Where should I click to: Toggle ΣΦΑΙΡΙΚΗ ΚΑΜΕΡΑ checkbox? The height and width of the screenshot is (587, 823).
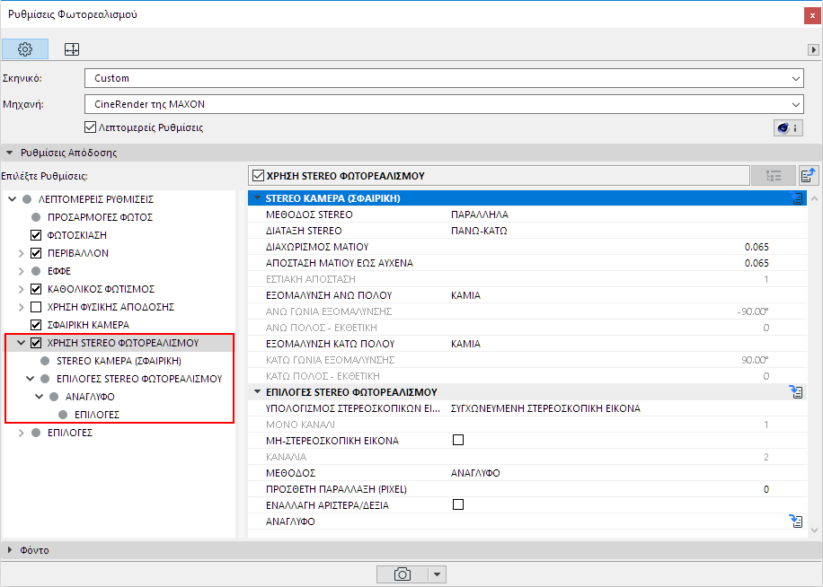36,325
